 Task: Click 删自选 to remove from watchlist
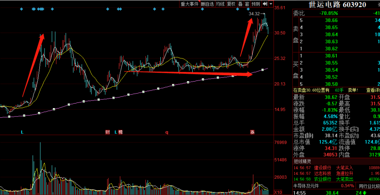(x=207, y=4)
